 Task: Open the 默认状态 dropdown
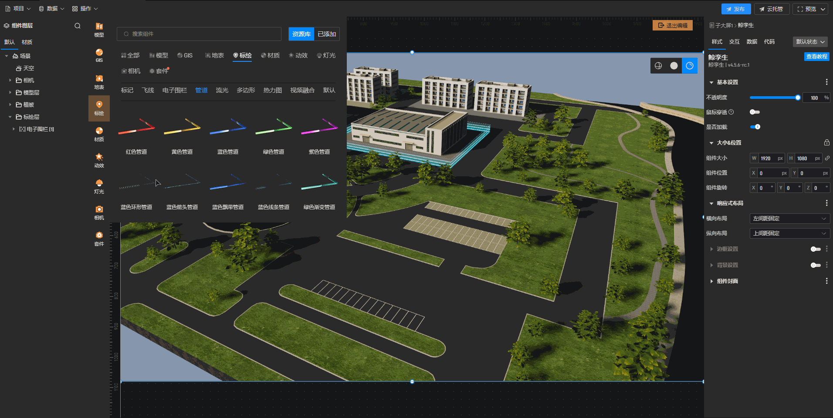click(x=810, y=42)
